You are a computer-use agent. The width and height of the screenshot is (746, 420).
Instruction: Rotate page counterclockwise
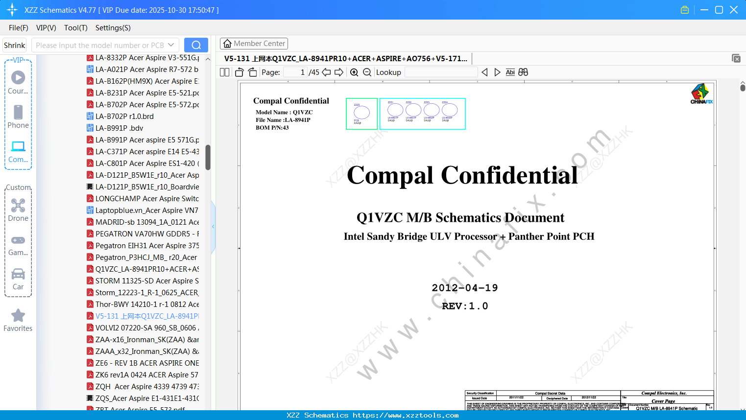[x=240, y=72]
